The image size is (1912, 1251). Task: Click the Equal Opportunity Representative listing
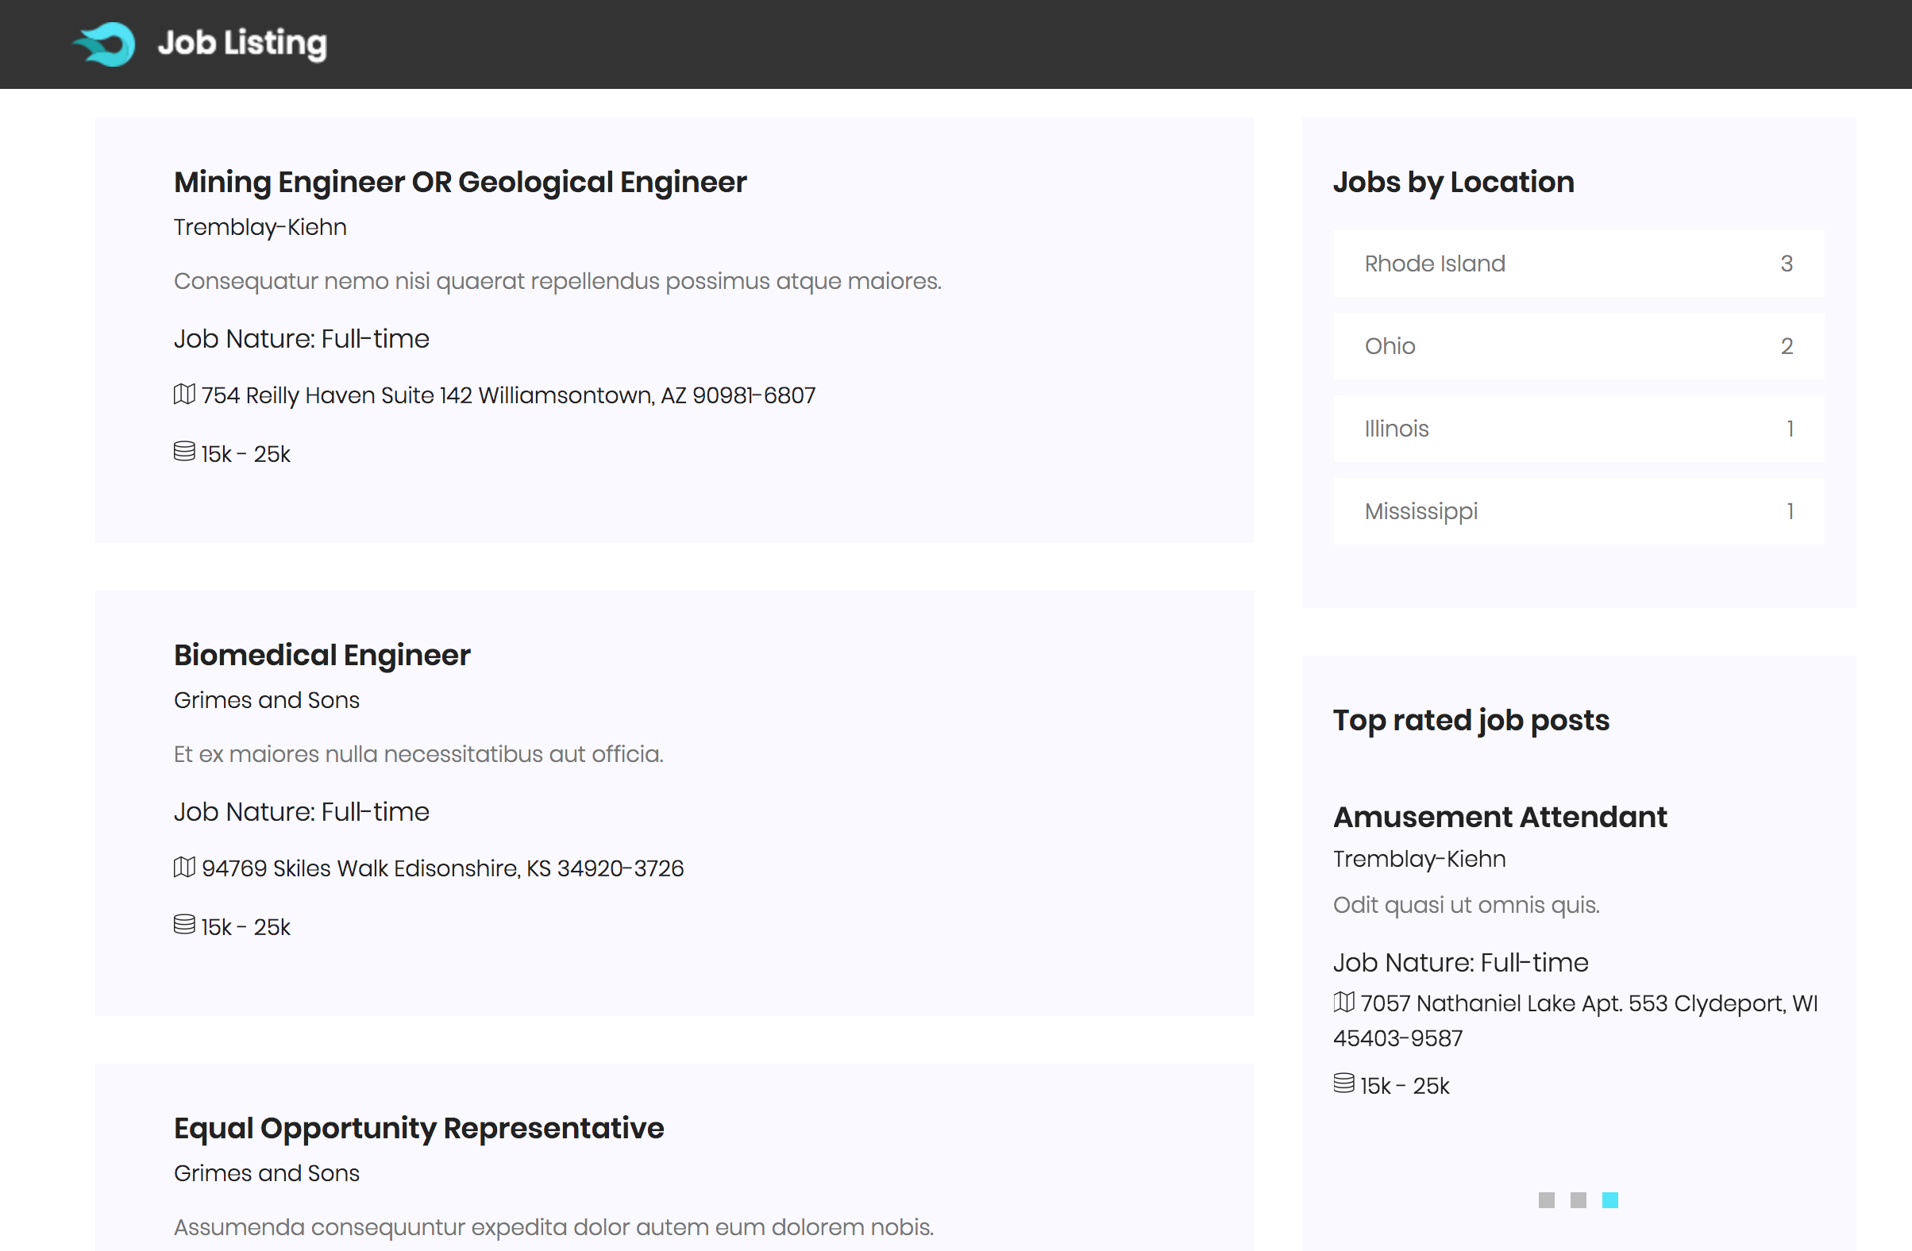point(419,1126)
